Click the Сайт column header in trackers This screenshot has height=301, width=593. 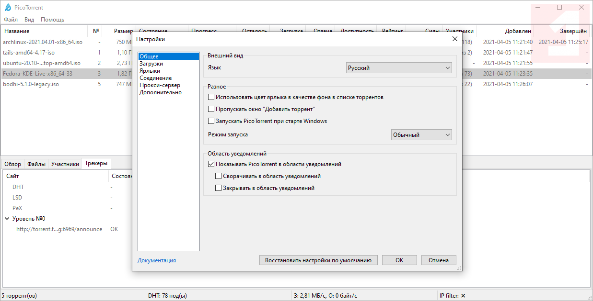coord(56,176)
